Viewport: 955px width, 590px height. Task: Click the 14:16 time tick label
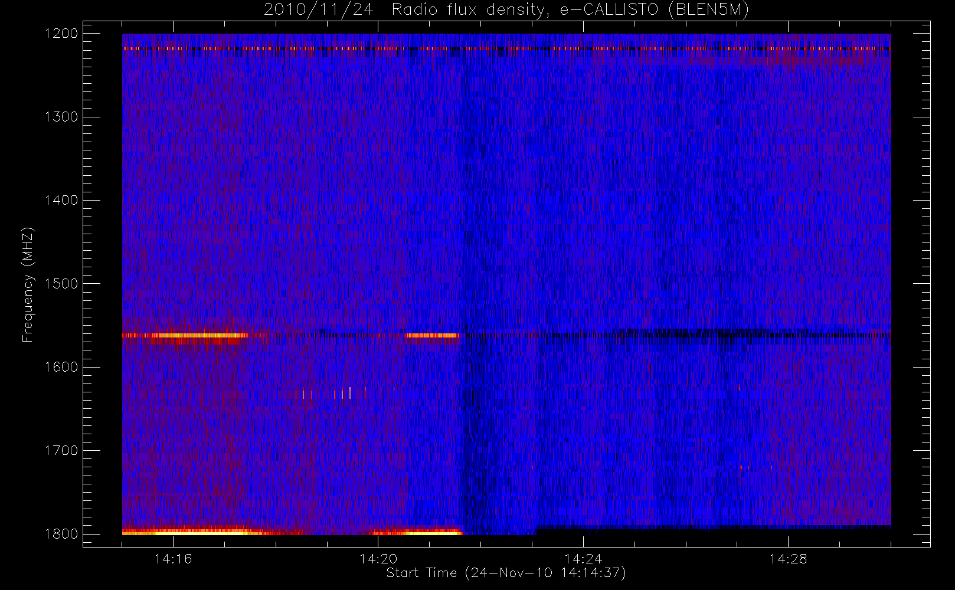174,559
